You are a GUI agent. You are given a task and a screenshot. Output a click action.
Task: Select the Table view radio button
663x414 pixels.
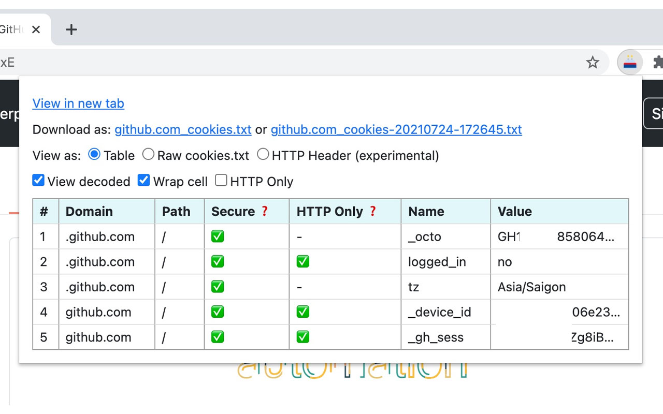tap(94, 154)
